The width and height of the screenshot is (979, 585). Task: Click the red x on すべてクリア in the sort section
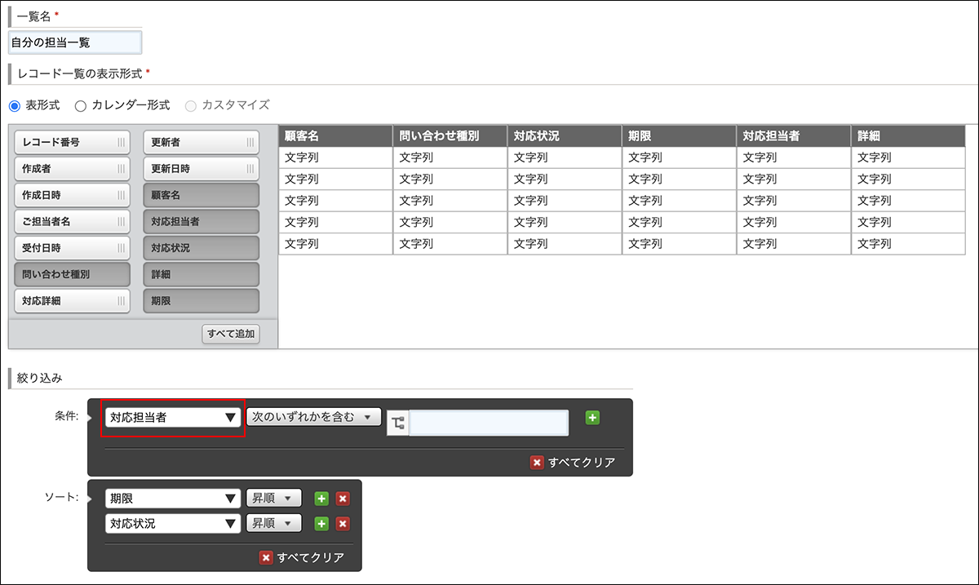268,557
